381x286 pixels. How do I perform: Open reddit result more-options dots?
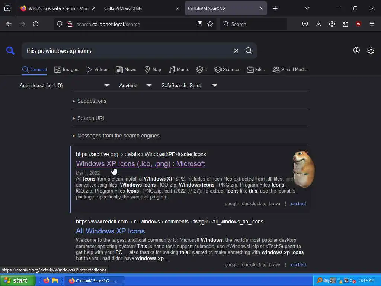[x=285, y=265]
